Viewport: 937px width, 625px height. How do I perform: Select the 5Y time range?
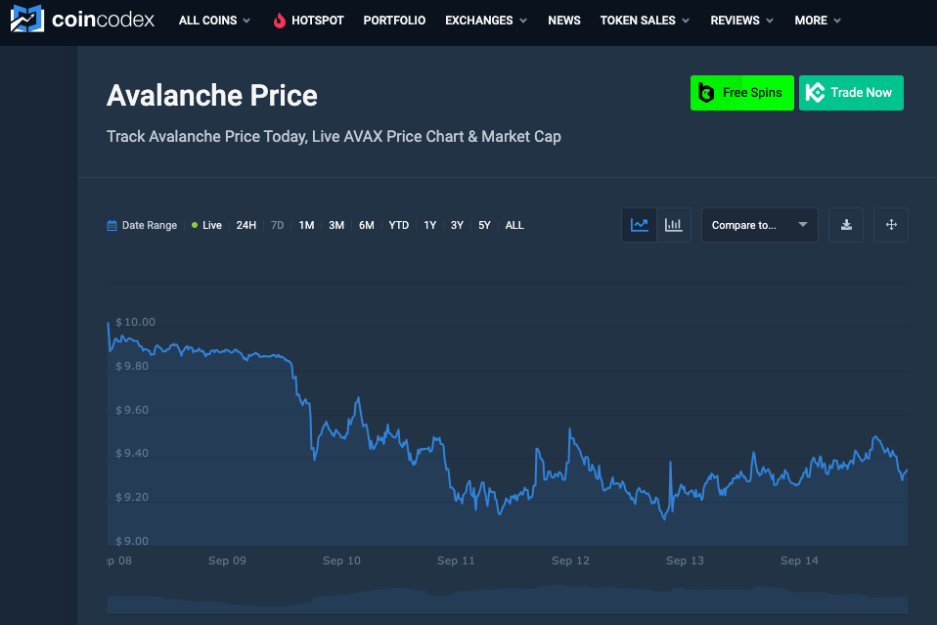pos(484,225)
